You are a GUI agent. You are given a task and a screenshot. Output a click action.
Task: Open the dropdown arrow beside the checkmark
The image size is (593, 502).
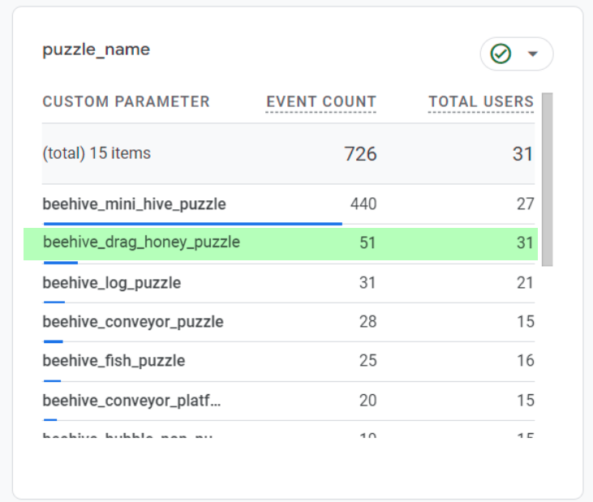pos(533,54)
